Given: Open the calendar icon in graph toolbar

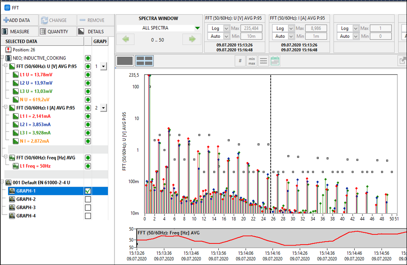Looking at the screenshot, I should coord(275,61).
